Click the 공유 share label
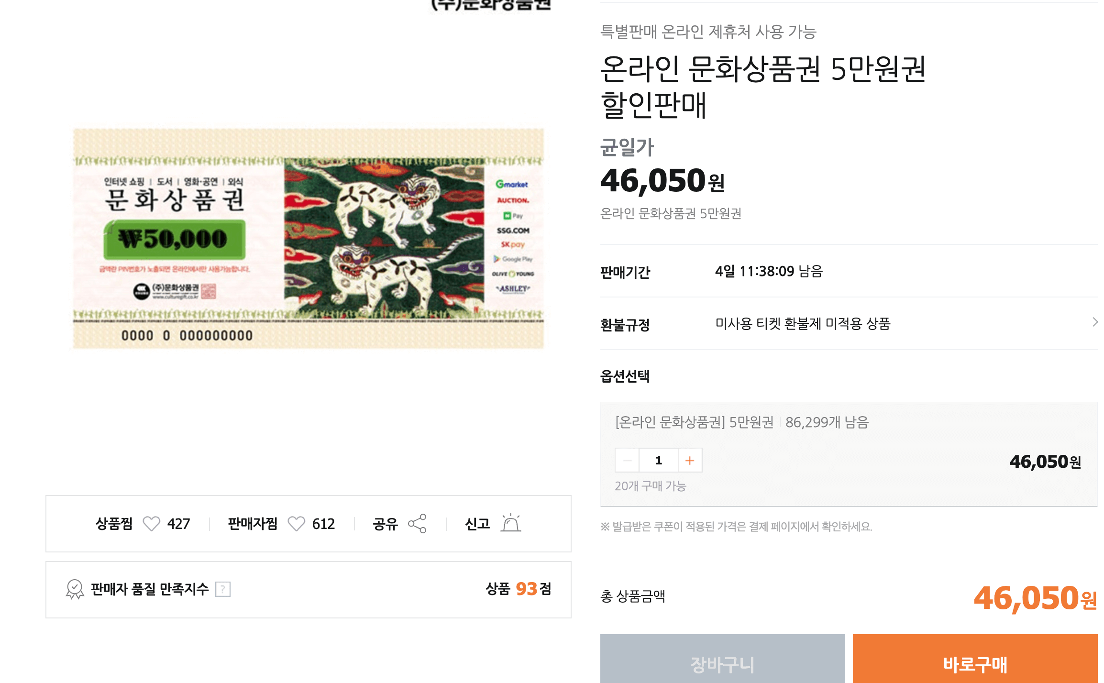Screen dimensions: 1104x683 [385, 524]
